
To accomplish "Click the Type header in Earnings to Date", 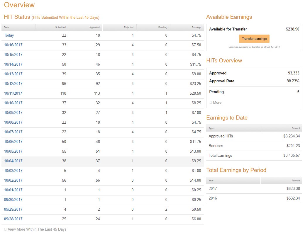I will pos(211,128).
